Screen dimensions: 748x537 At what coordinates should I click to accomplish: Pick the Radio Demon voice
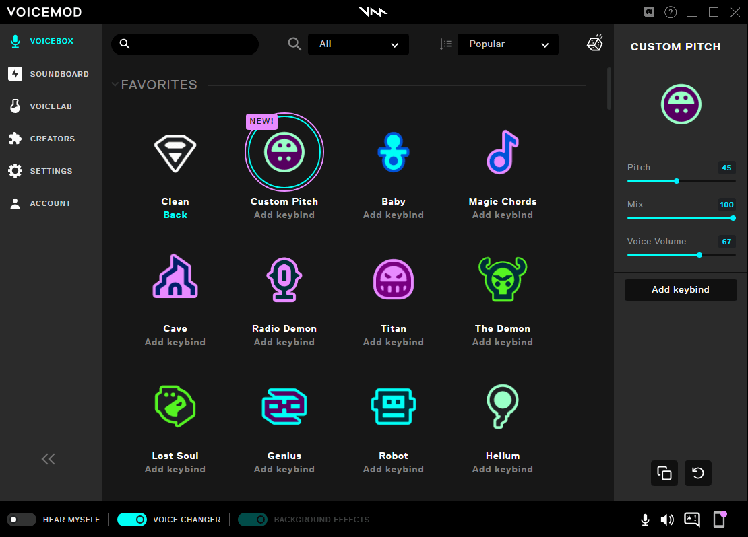[284, 279]
